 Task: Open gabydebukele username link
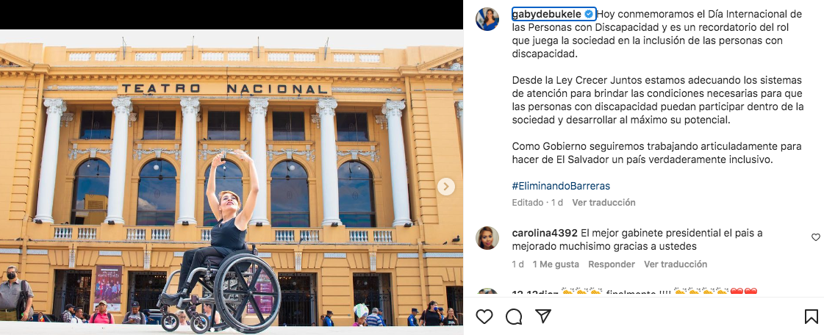coord(548,14)
